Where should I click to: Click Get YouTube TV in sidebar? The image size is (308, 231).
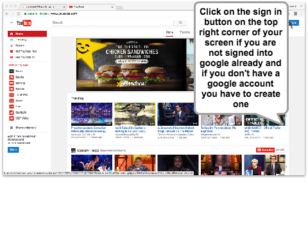click(x=22, y=57)
